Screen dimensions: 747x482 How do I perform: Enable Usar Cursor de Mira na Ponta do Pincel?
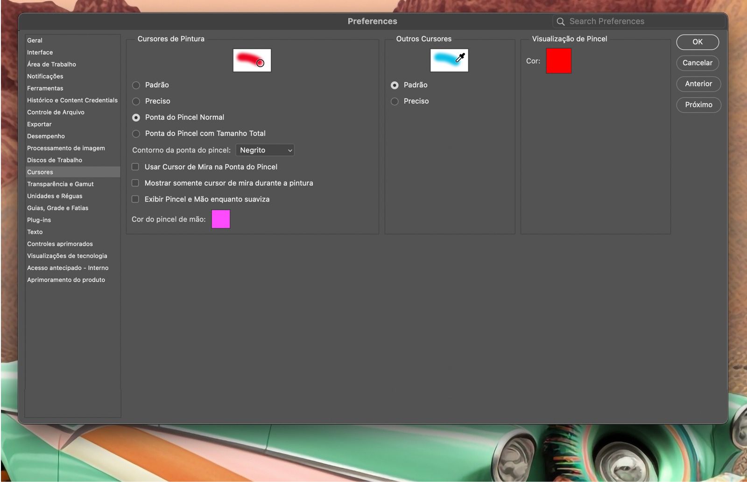coord(135,167)
